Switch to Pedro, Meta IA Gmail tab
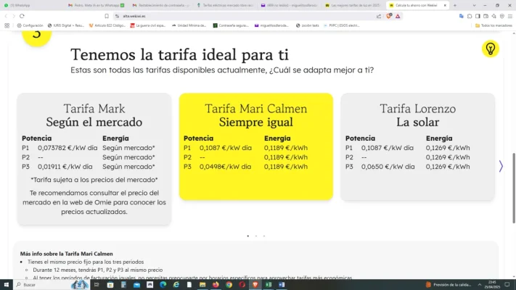The image size is (516, 290). tap(96, 5)
